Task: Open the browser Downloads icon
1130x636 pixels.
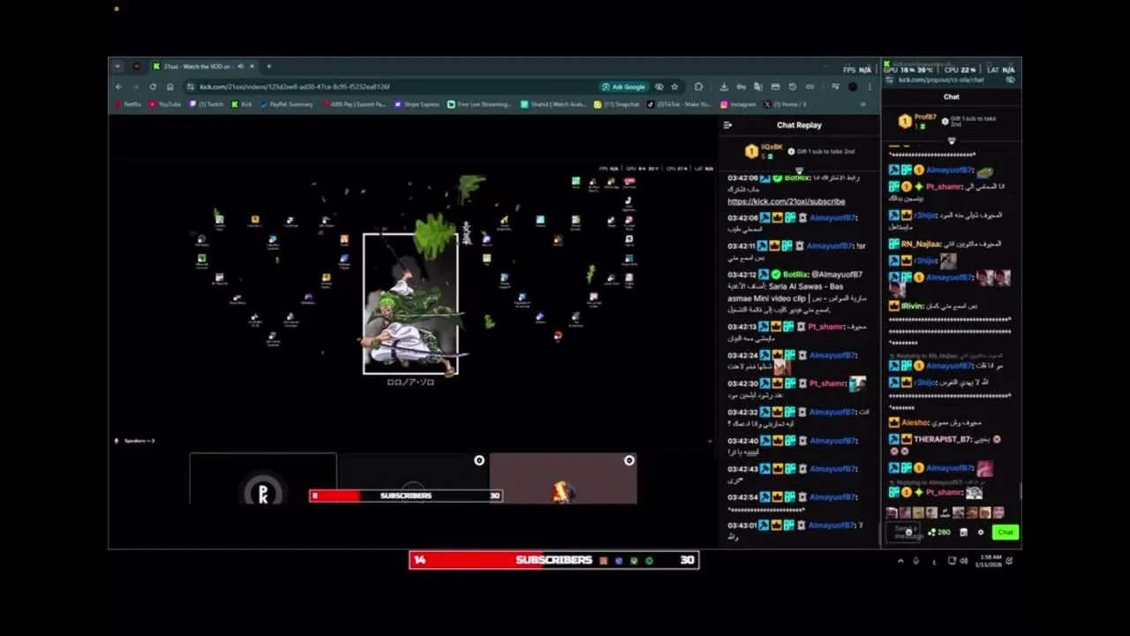Action: 724,87
